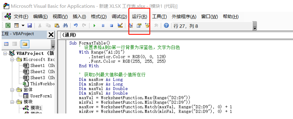Viewport: 293px width, 119px height.
Task: Open the 帮助(H) menu
Action: point(230,17)
